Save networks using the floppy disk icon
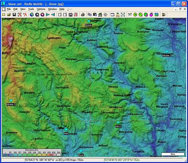The height and width of the screenshot is (163, 188). 14,15
